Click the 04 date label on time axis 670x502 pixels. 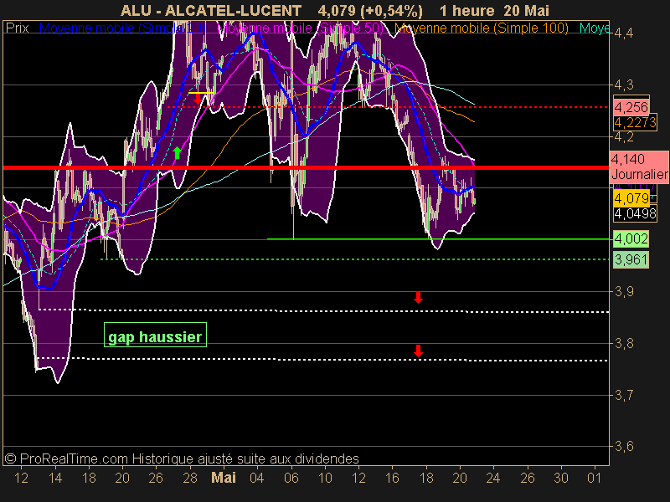(256, 477)
